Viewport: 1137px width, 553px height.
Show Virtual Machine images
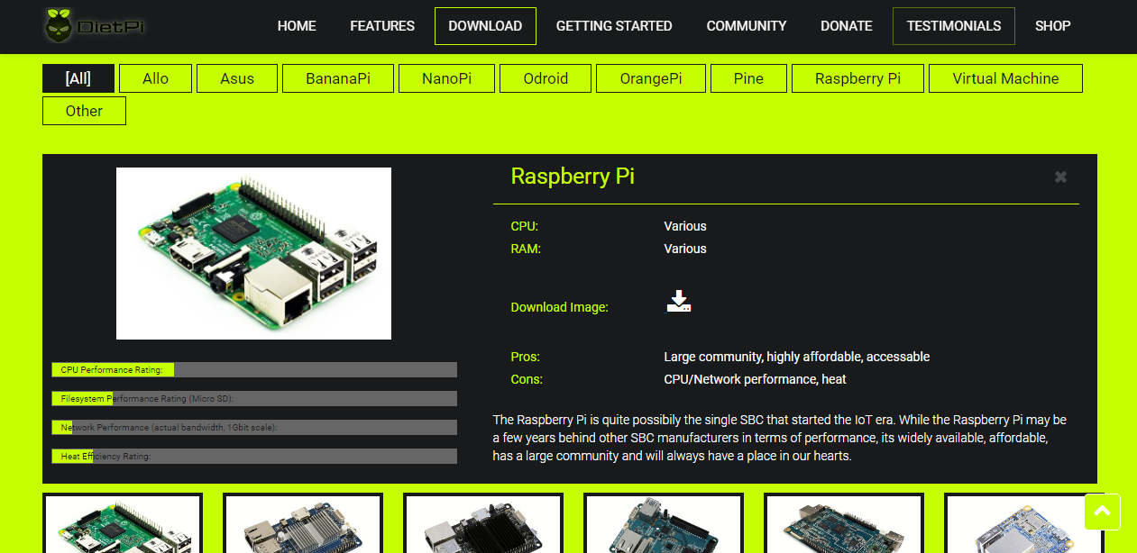(x=1005, y=78)
